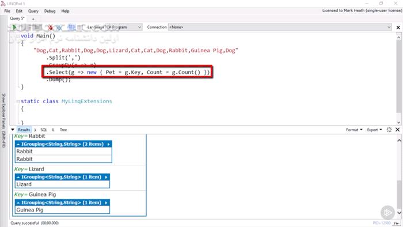Open the Export dropdown in results bar

click(x=374, y=130)
